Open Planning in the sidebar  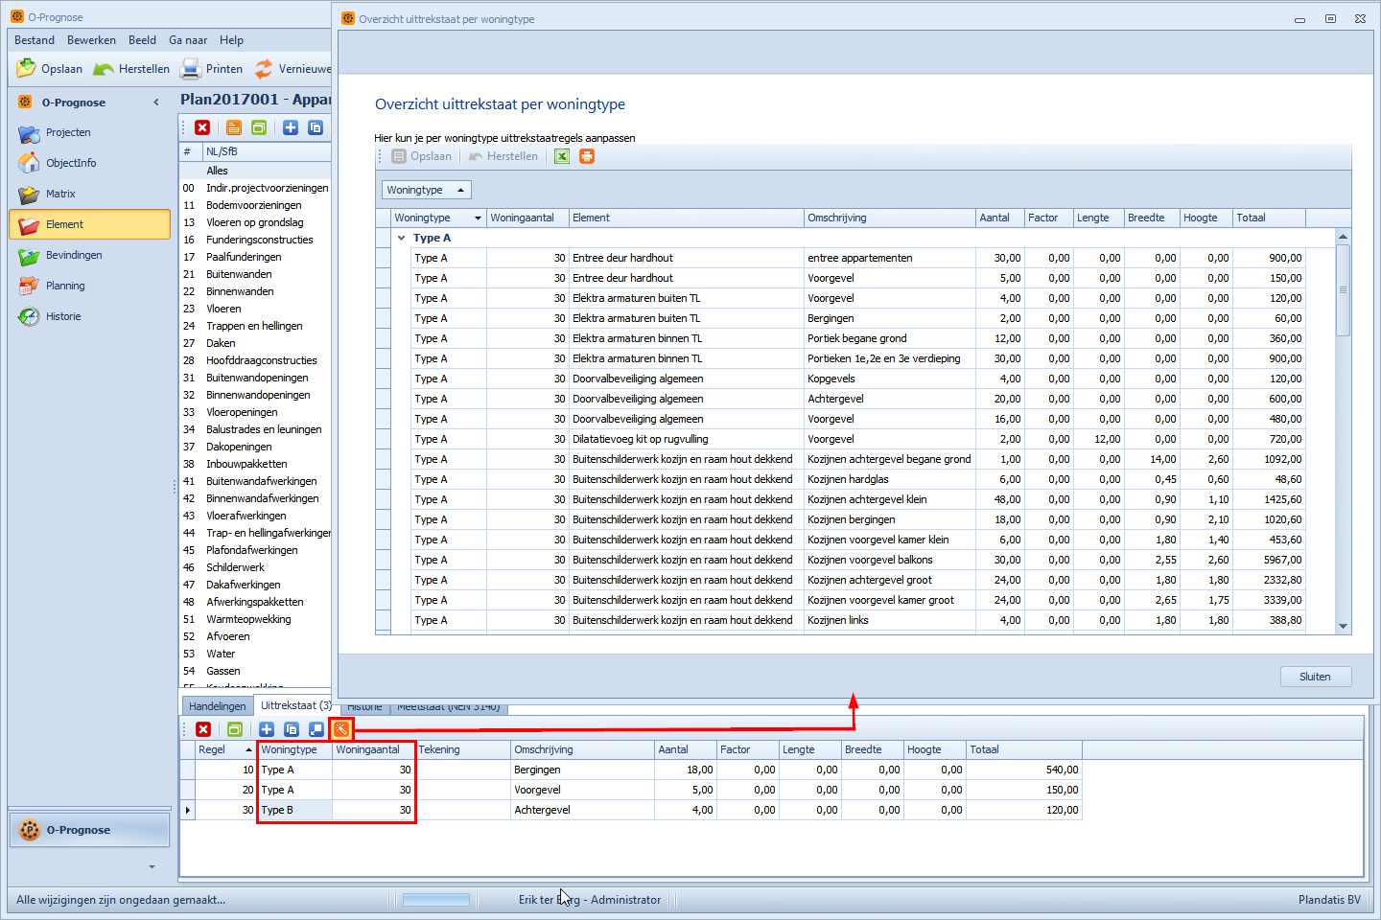pyautogui.click(x=89, y=286)
